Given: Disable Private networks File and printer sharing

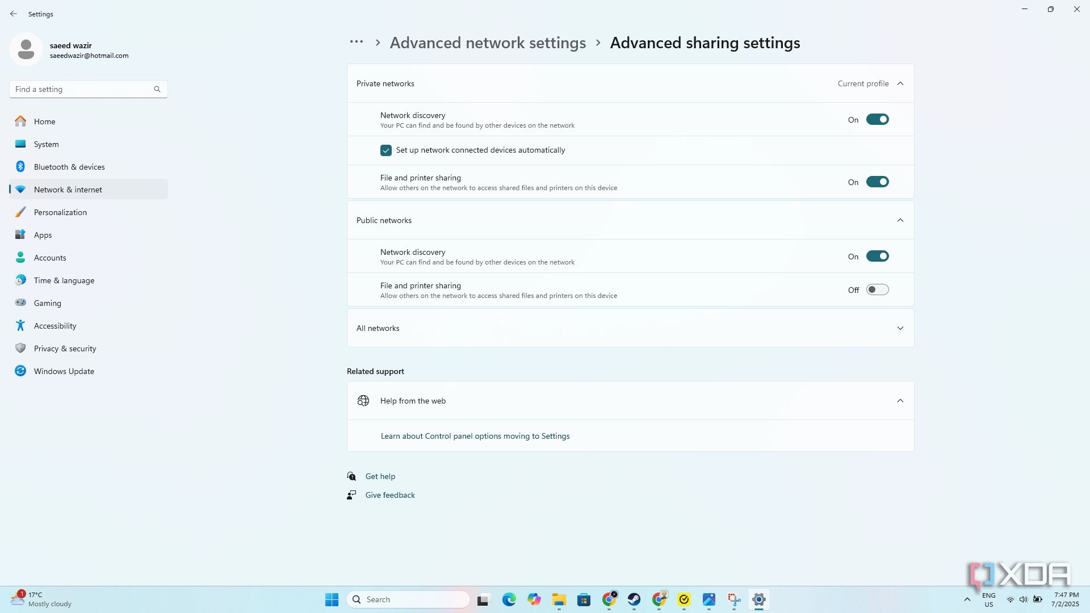Looking at the screenshot, I should coord(877,182).
